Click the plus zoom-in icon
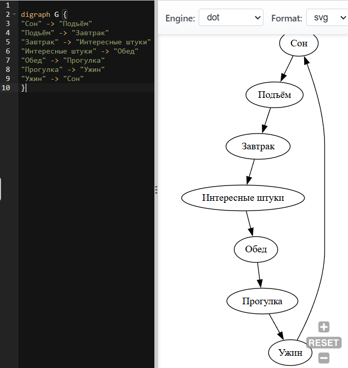348x368 pixels. point(324,327)
